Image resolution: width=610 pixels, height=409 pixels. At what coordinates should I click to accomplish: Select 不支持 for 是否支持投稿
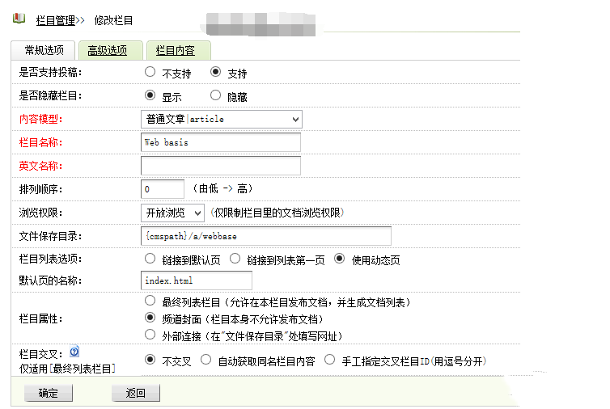[x=150, y=72]
